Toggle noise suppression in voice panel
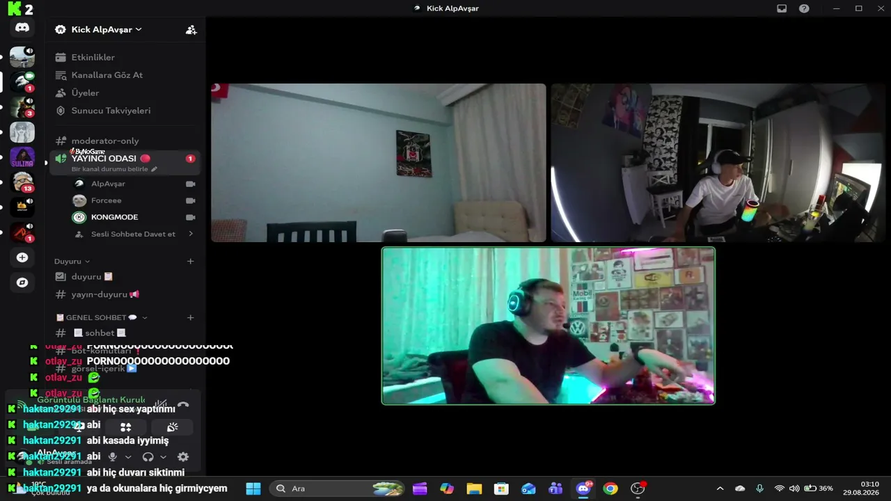 (161, 404)
